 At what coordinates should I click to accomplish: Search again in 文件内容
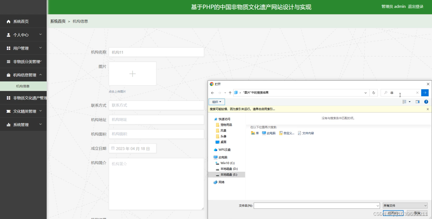(306, 133)
